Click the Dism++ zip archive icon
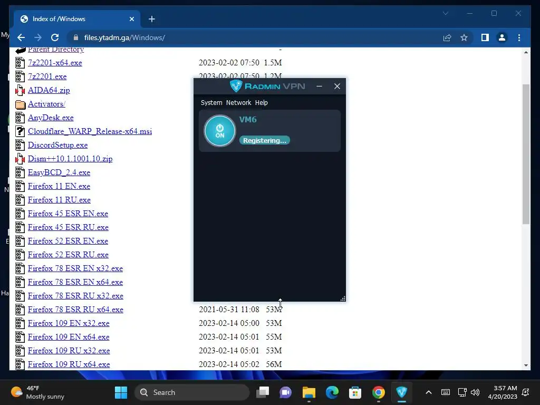540x405 pixels. pos(20,159)
